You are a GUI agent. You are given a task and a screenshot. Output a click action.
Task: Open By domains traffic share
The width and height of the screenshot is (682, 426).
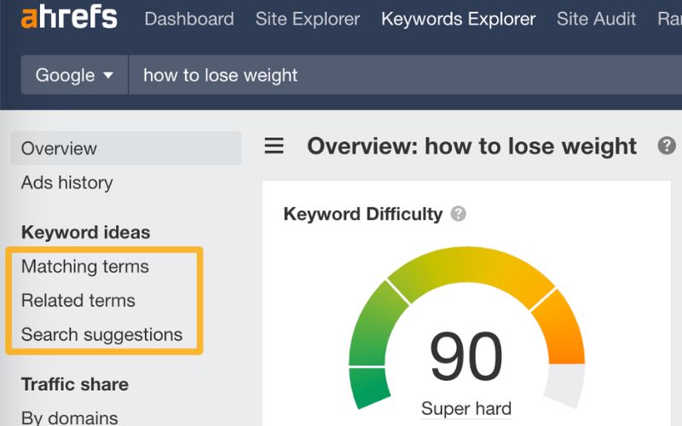click(70, 417)
